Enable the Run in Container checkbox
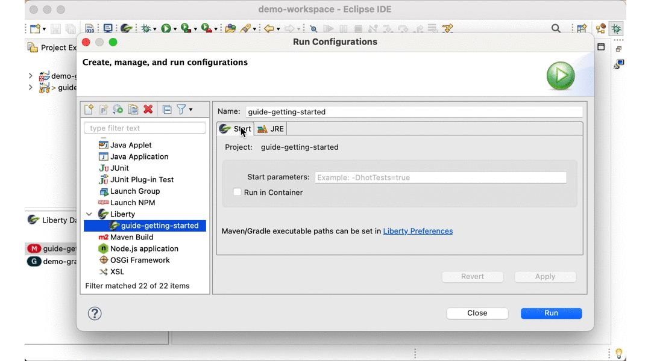651x361 pixels. 237,192
